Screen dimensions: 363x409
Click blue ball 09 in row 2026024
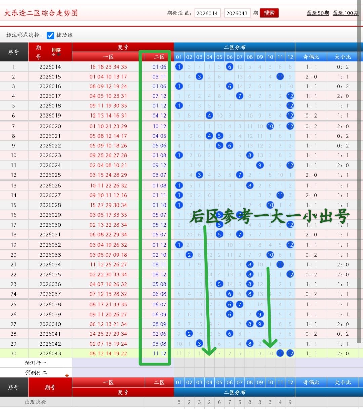[x=260, y=165]
